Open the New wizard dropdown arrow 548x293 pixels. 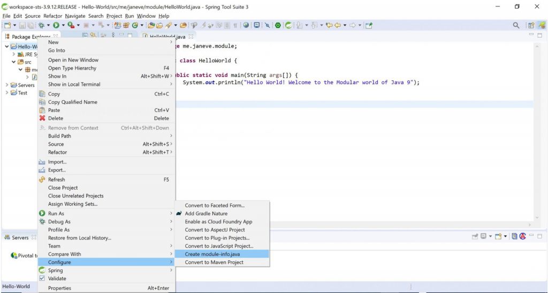(x=14, y=25)
